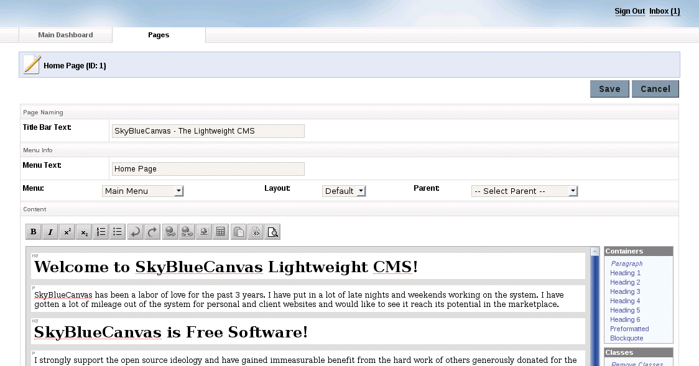Switch to the Main Dashboard tab
Screen dimensions: 699x366
[x=65, y=35]
